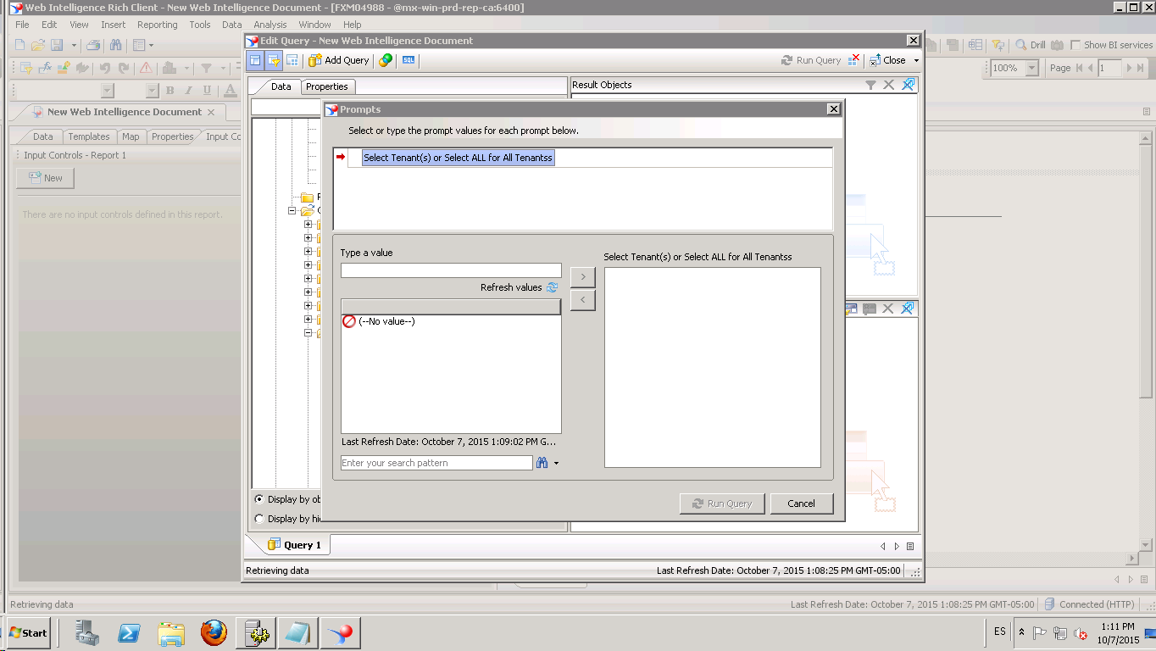Select the Query 1 tab

[294, 545]
